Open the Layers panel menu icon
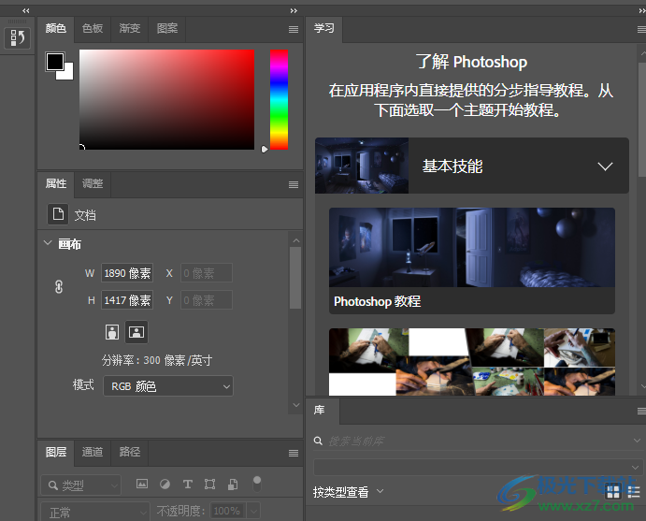The image size is (646, 521). point(294,454)
